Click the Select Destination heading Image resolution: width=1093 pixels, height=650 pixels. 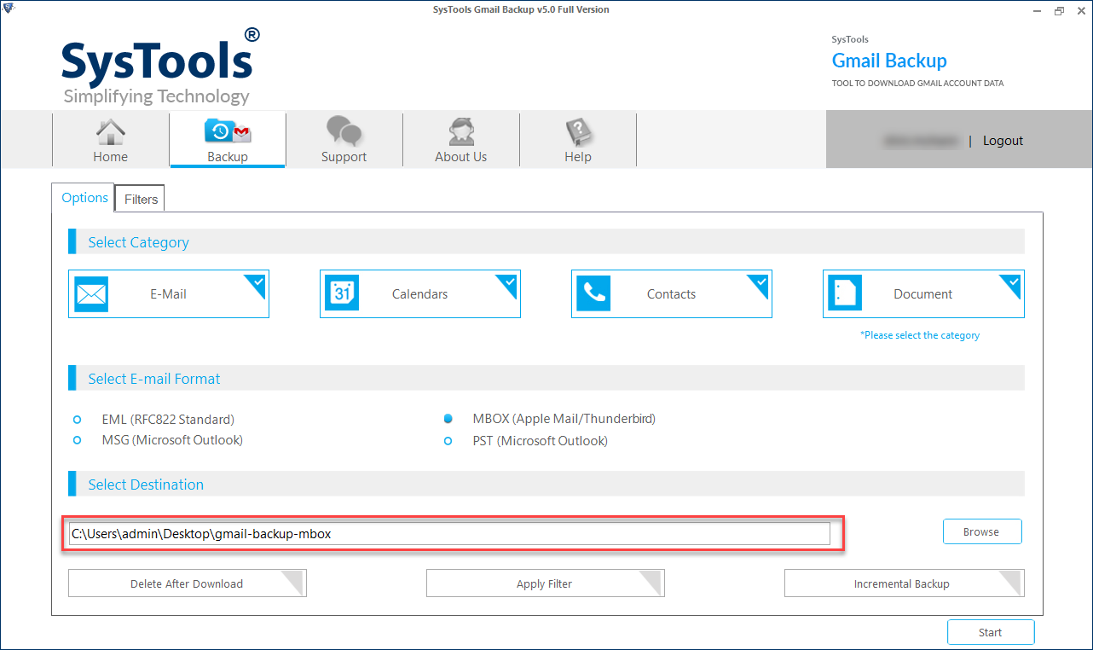(x=146, y=485)
